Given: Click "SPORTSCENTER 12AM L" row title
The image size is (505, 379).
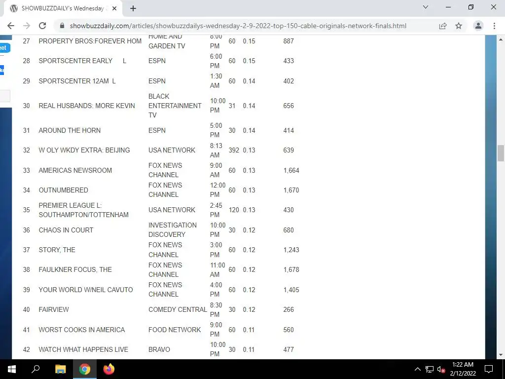Looking at the screenshot, I should click(x=77, y=81).
